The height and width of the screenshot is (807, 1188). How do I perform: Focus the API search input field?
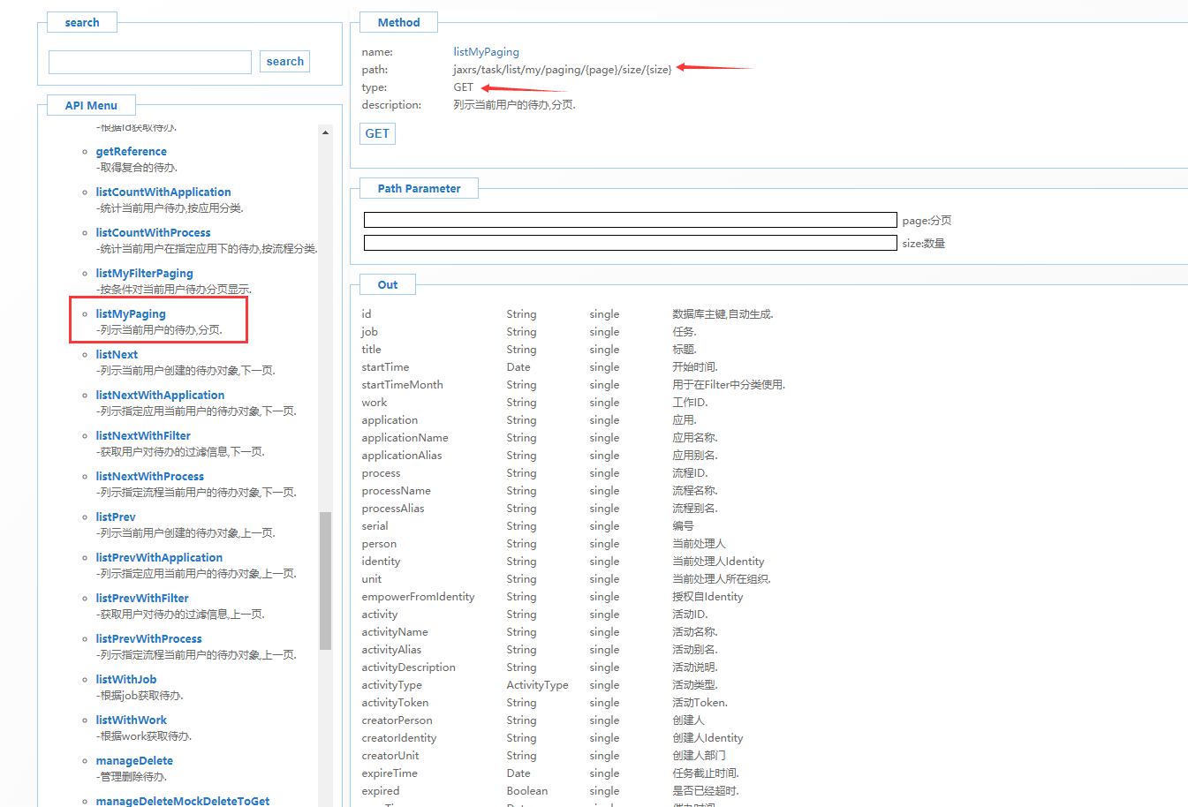point(150,62)
